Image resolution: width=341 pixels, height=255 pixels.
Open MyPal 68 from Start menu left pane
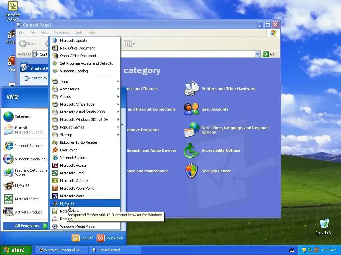pyautogui.click(x=25, y=186)
